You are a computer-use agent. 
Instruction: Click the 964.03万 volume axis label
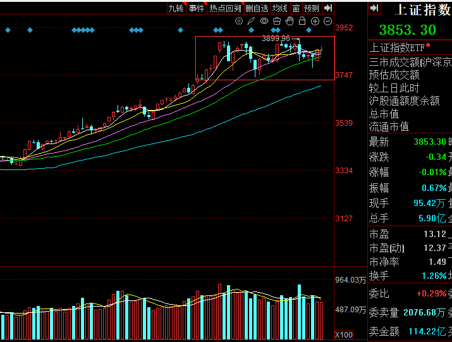click(x=350, y=280)
